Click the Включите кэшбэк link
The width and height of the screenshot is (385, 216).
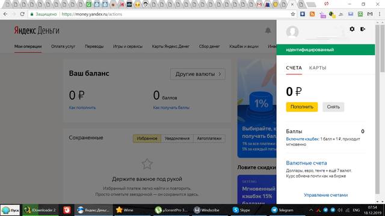pos(302,139)
